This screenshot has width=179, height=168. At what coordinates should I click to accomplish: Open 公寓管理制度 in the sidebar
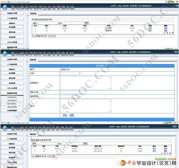click(12, 111)
